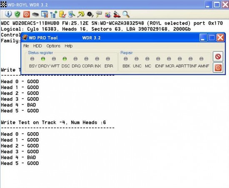This screenshot has height=188, width=229.
Task: Click the yellow database with checkmark icon
Action: 62,14
